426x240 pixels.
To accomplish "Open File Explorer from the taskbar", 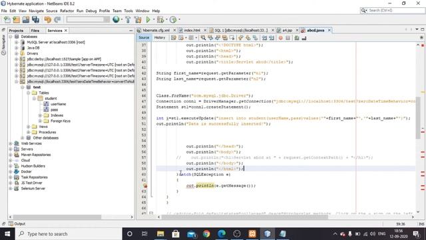I will coord(160,234).
